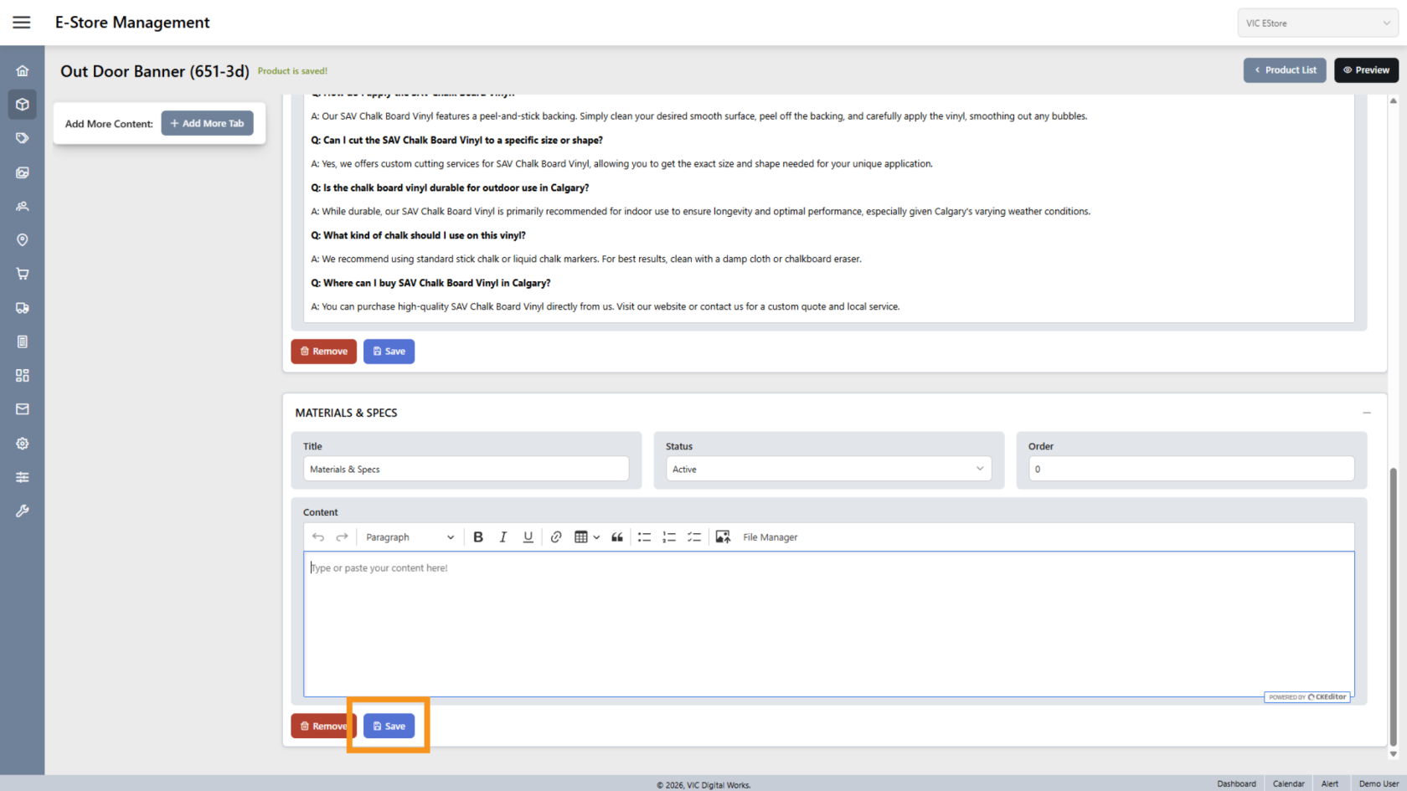Click the image upload icon

click(723, 537)
